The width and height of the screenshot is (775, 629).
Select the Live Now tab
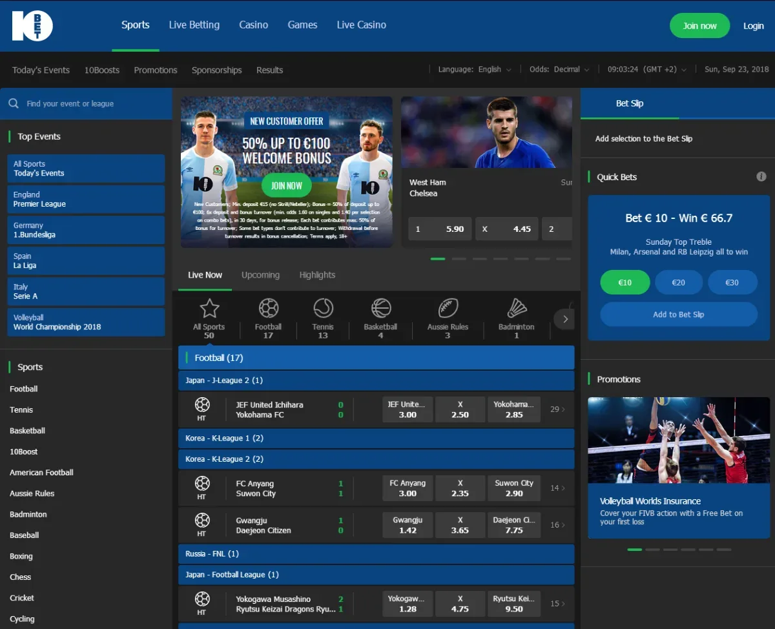[x=205, y=275]
